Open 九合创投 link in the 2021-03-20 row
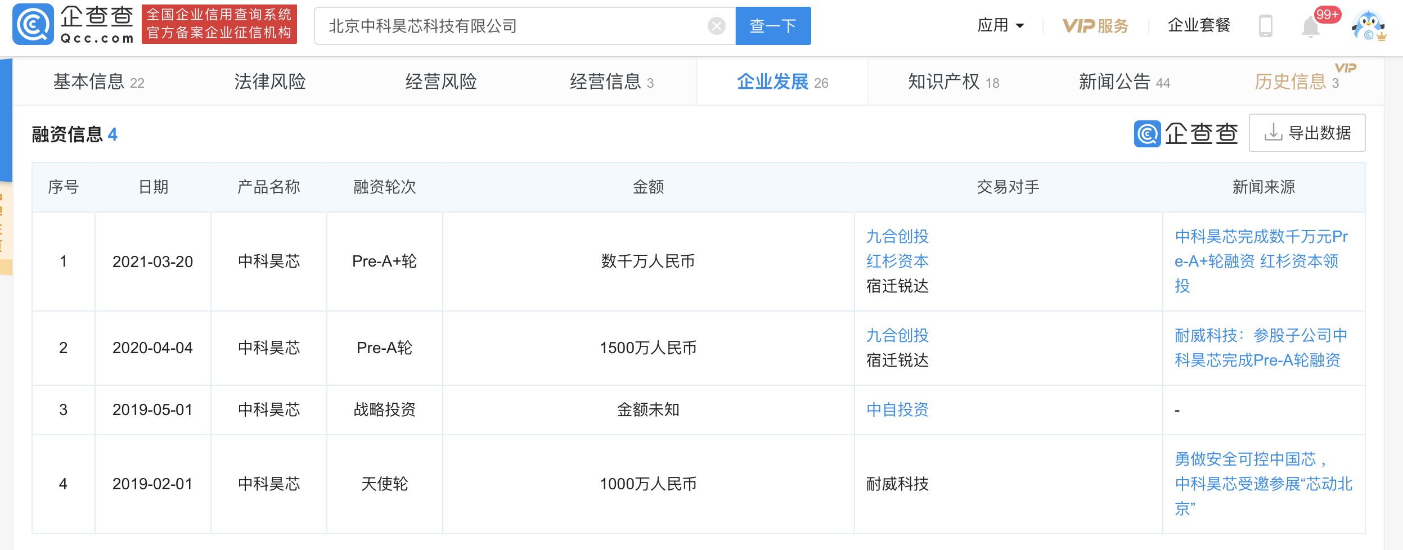Viewport: 1403px width, 550px height. pyautogui.click(x=897, y=237)
